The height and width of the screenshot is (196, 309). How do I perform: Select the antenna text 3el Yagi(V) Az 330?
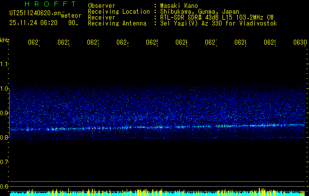(x=192, y=24)
